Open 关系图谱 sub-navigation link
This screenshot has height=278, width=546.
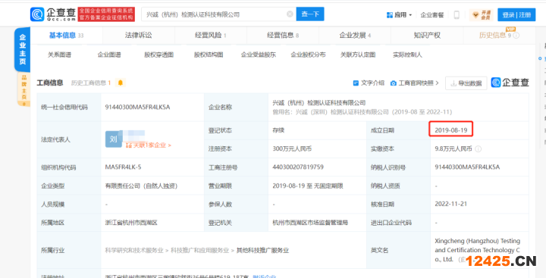60,55
